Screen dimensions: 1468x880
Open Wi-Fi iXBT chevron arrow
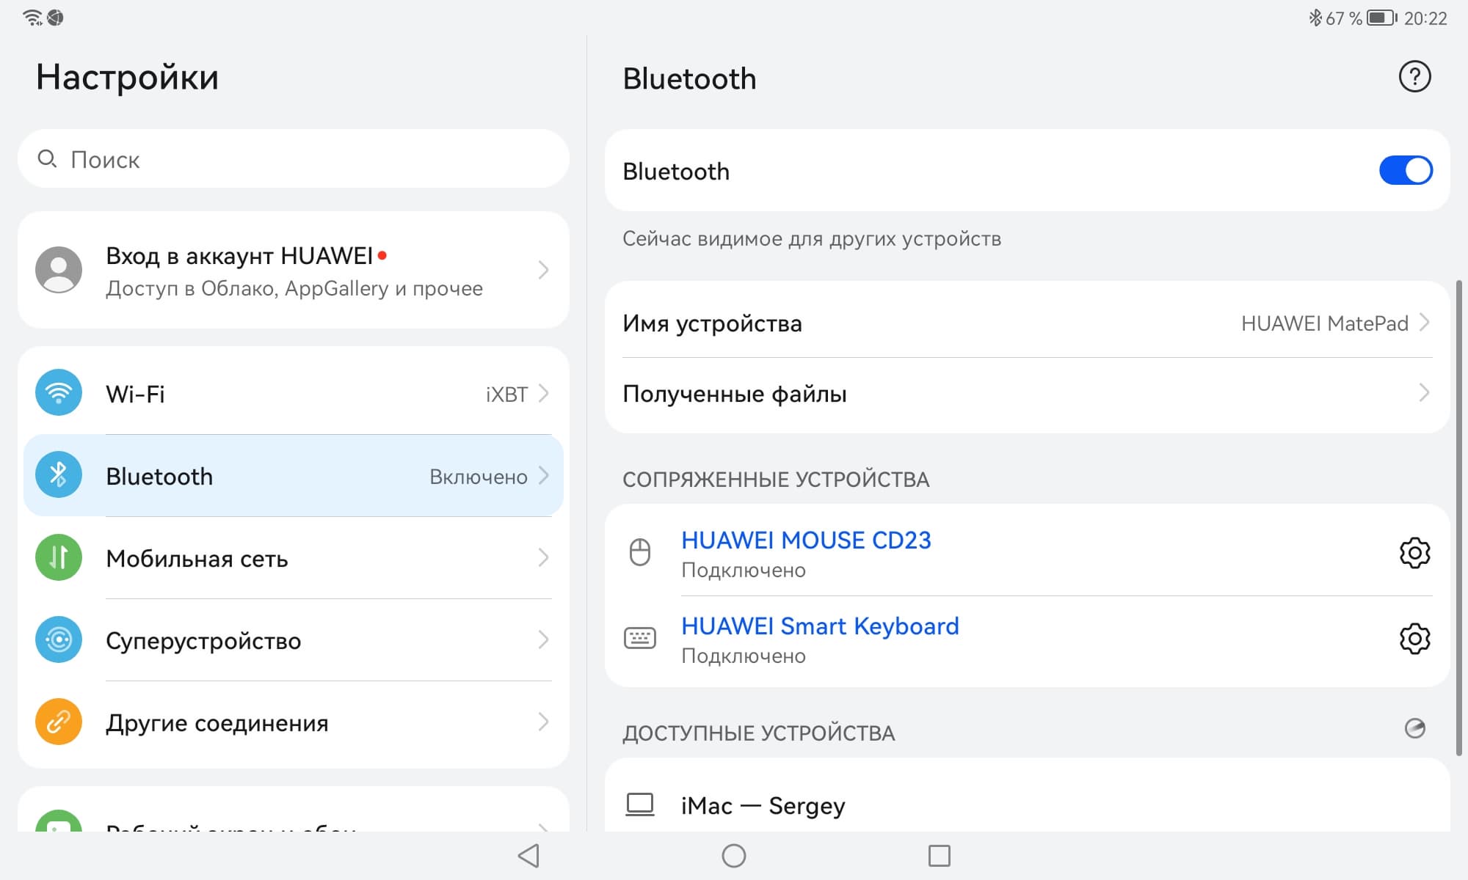point(543,394)
